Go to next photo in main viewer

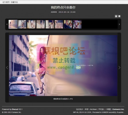[119, 68]
